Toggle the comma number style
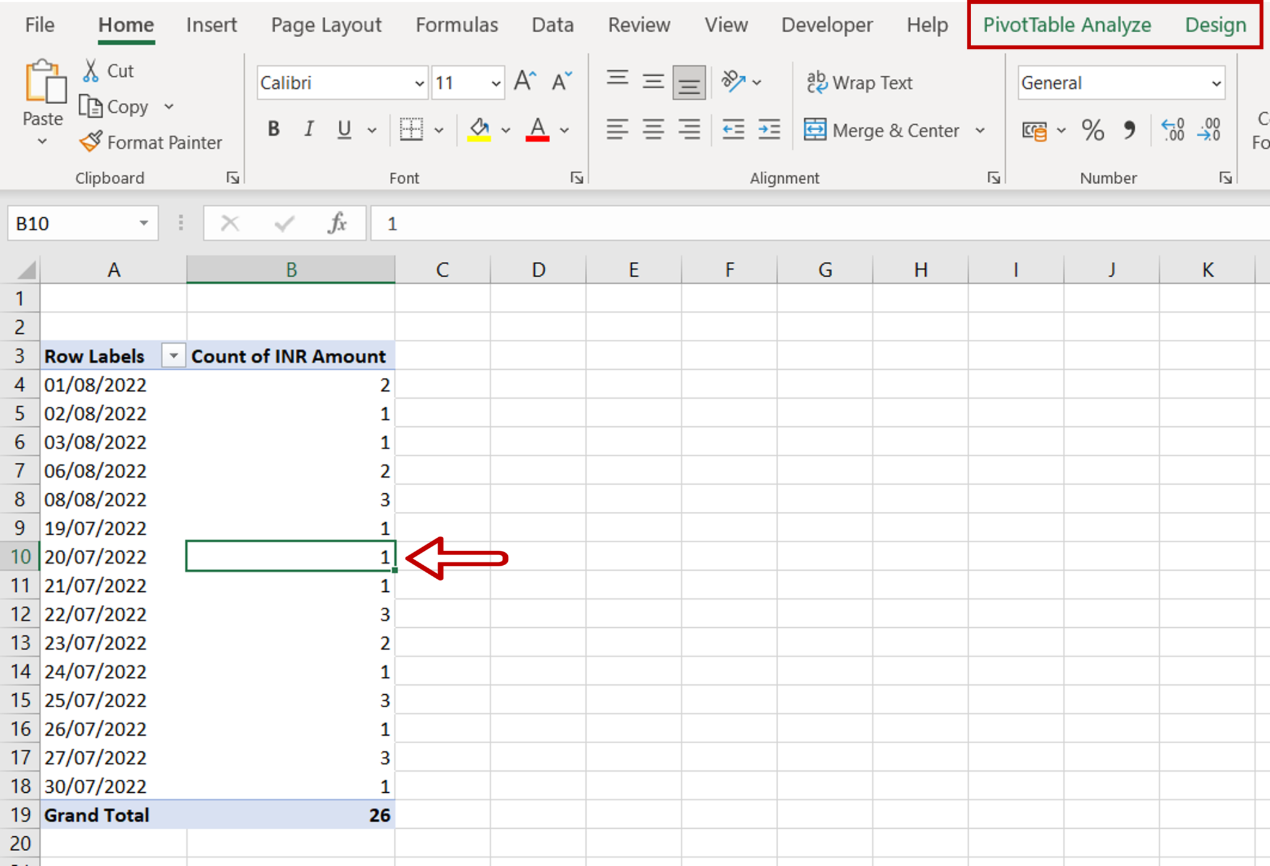This screenshot has width=1270, height=866. pyautogui.click(x=1130, y=130)
